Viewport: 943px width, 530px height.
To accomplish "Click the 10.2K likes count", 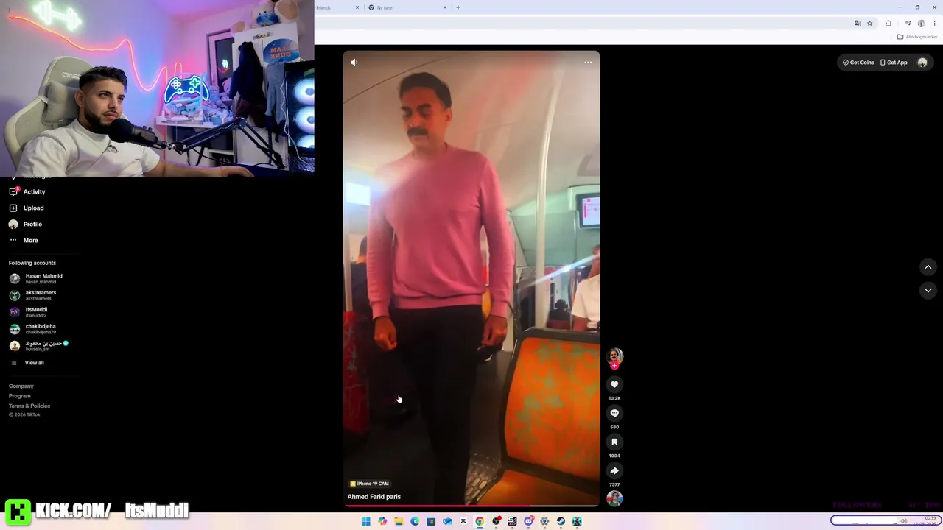I will (614, 398).
